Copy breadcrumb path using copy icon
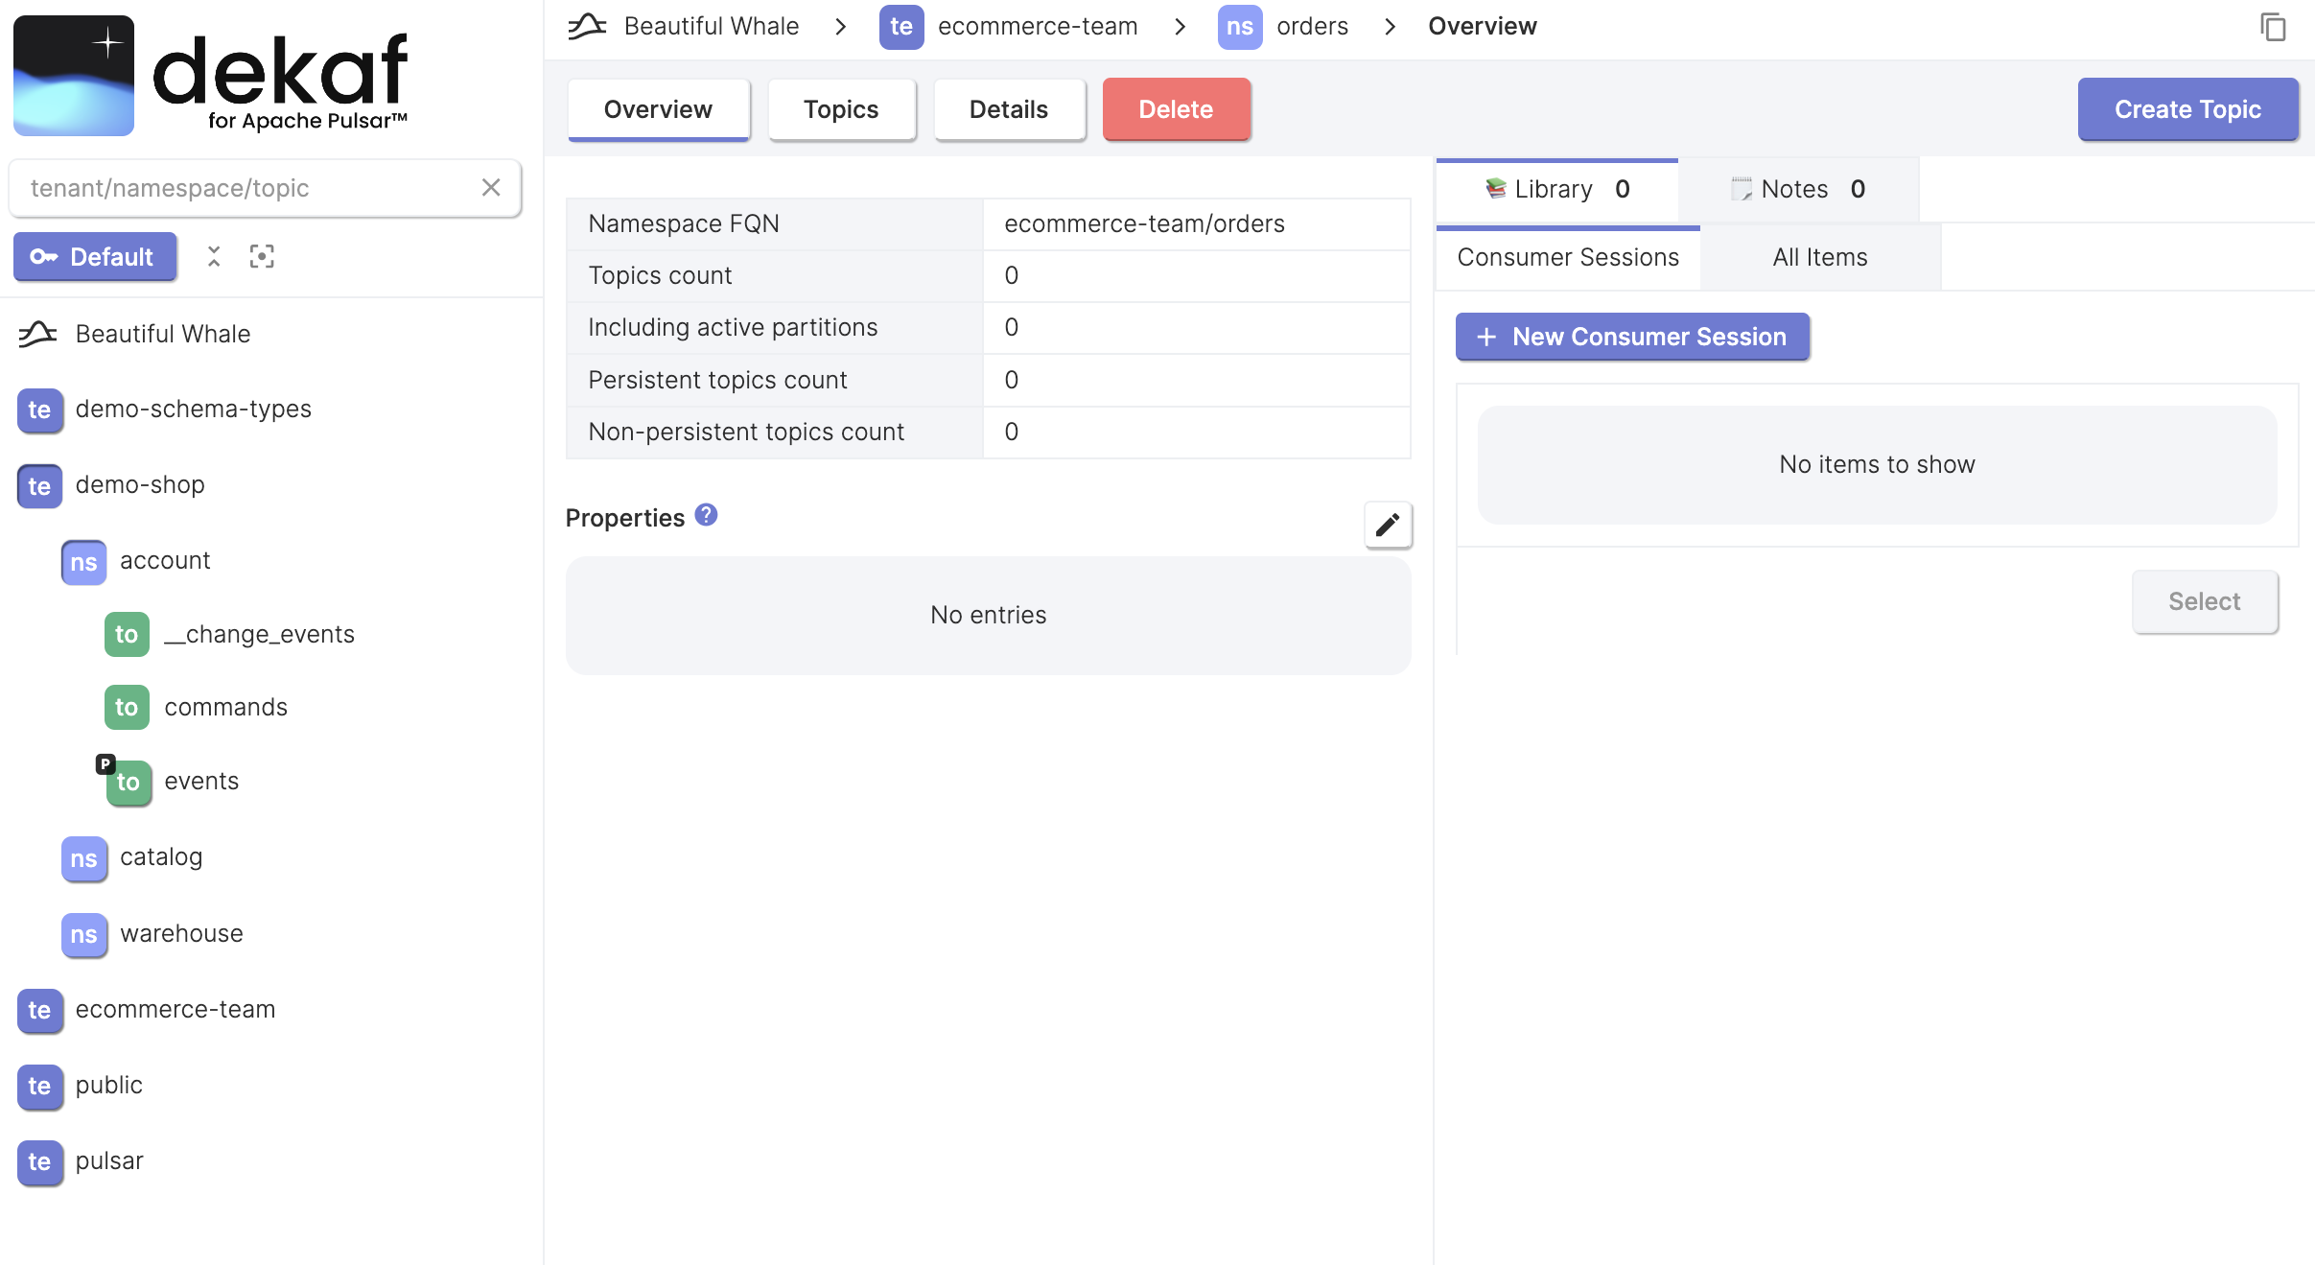 (2274, 27)
